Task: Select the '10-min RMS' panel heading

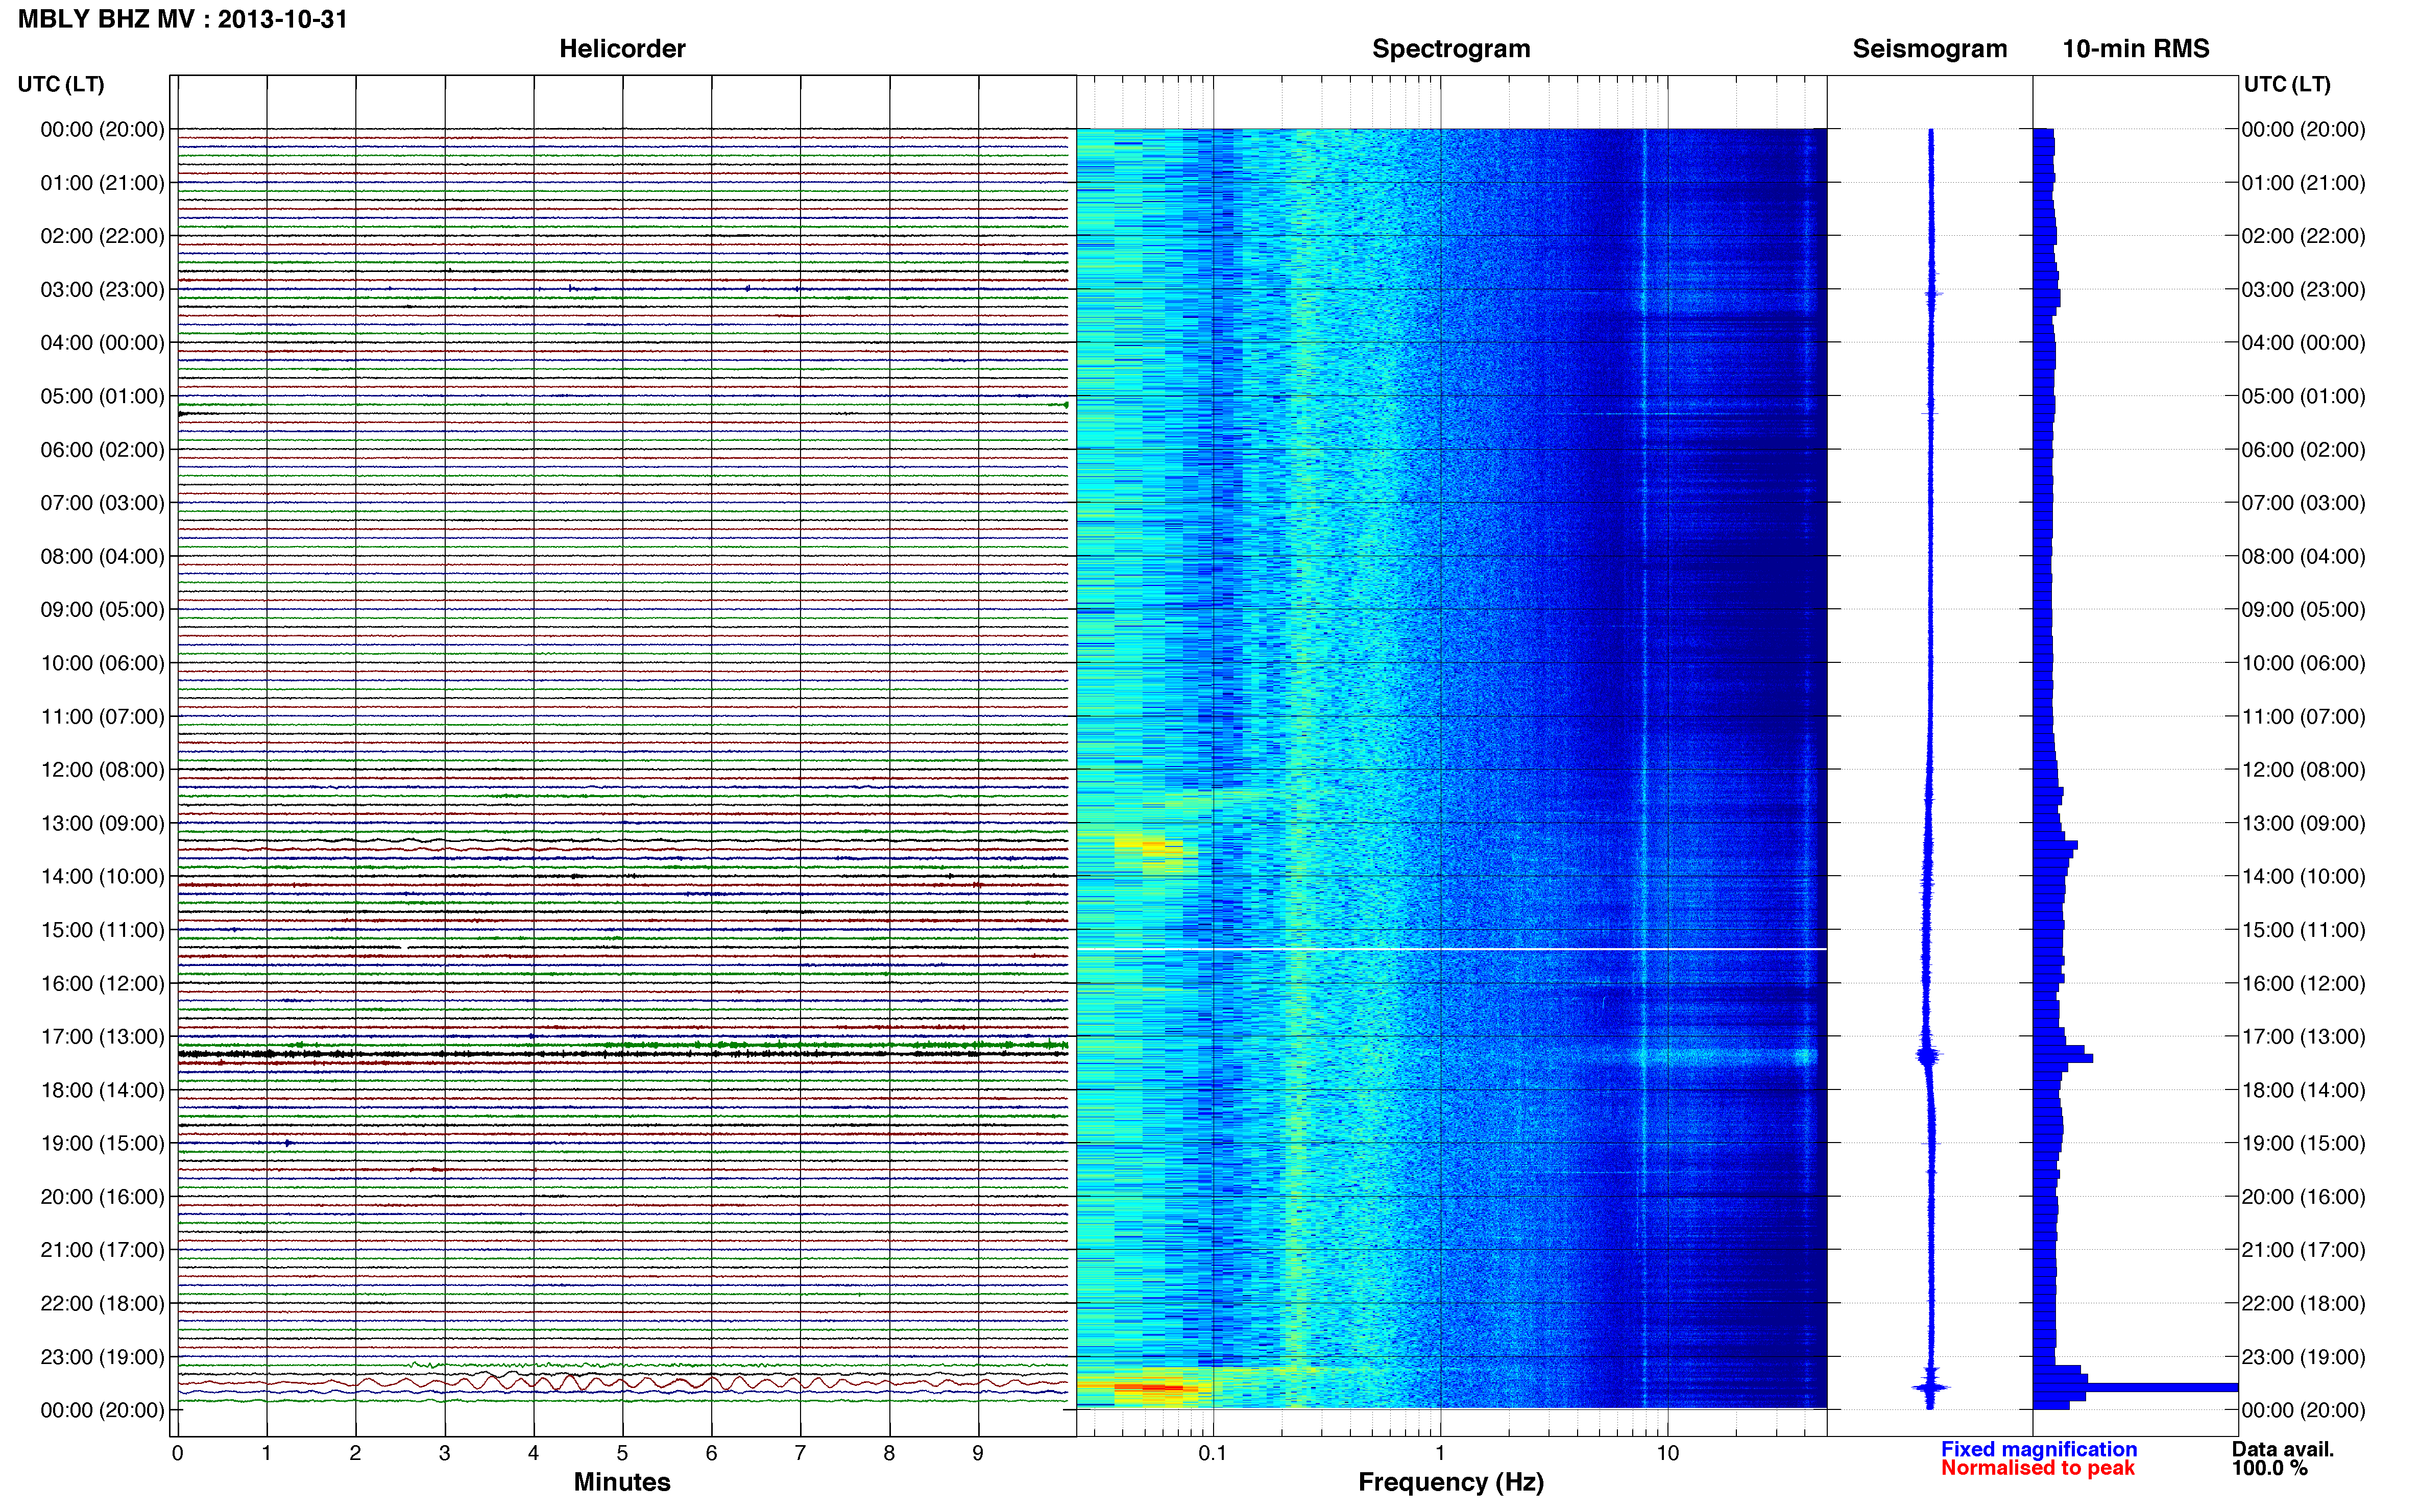Action: 2136,49
